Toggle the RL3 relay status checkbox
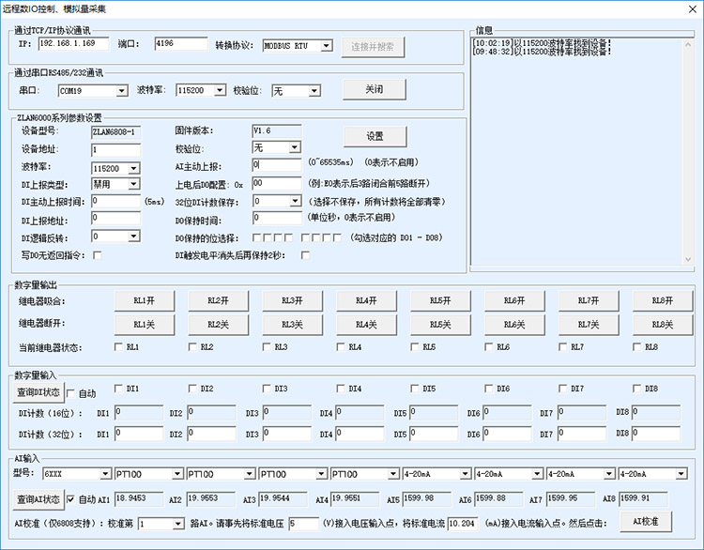 click(267, 347)
